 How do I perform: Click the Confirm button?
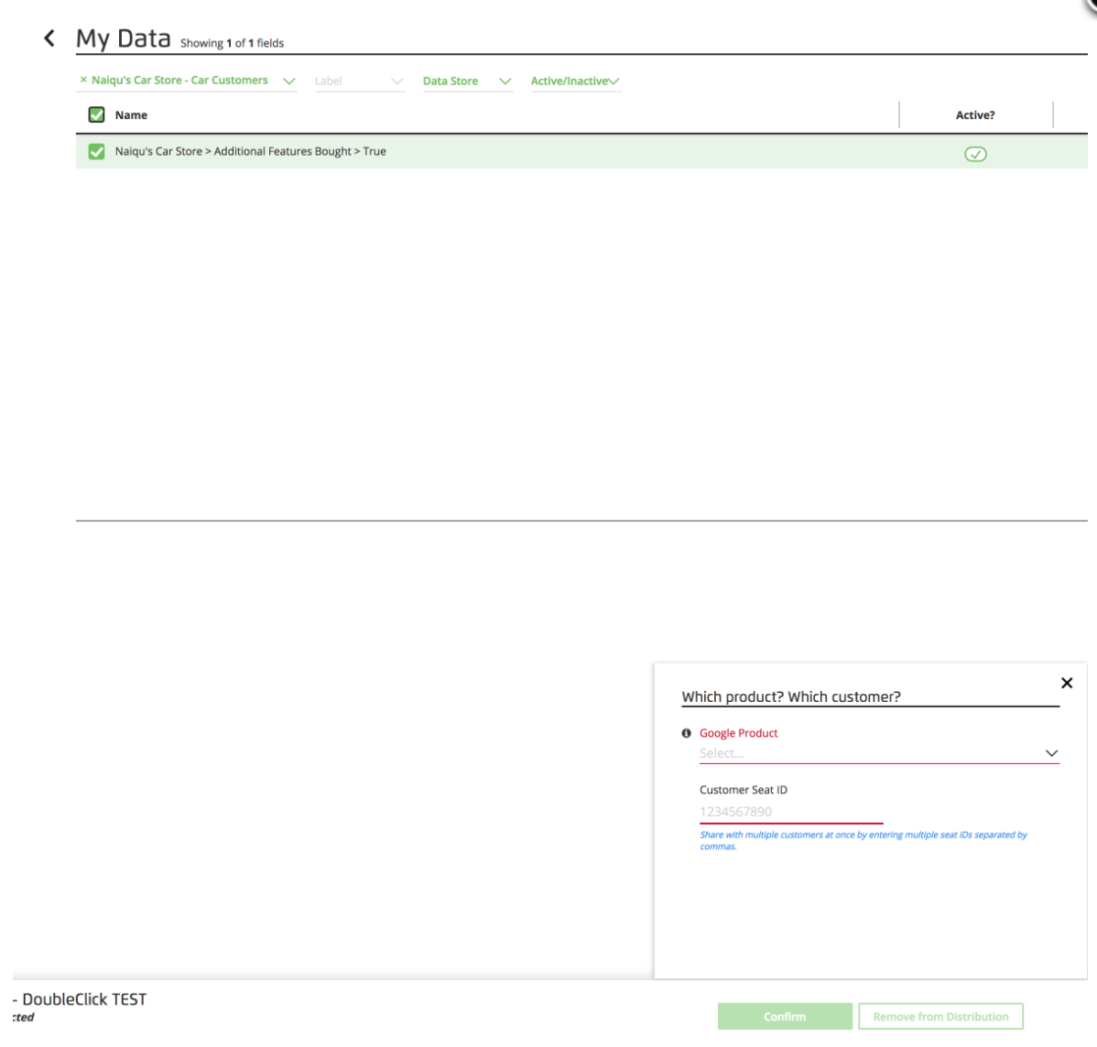click(785, 1016)
